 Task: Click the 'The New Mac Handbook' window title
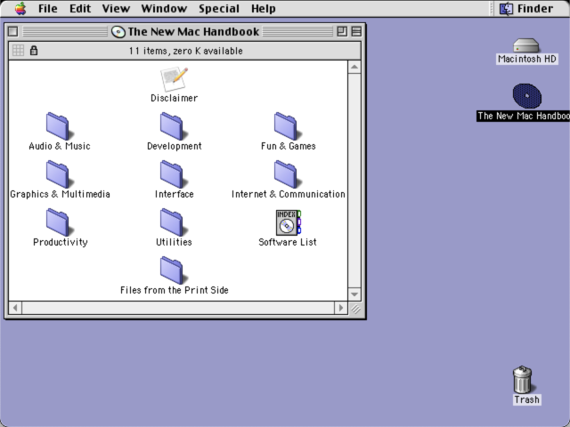(x=193, y=32)
